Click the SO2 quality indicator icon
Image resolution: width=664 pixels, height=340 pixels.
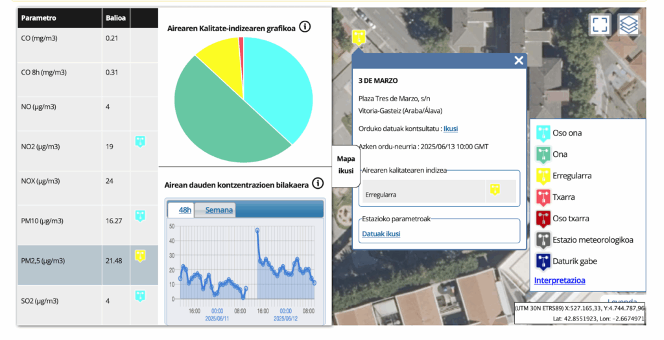[x=140, y=296]
